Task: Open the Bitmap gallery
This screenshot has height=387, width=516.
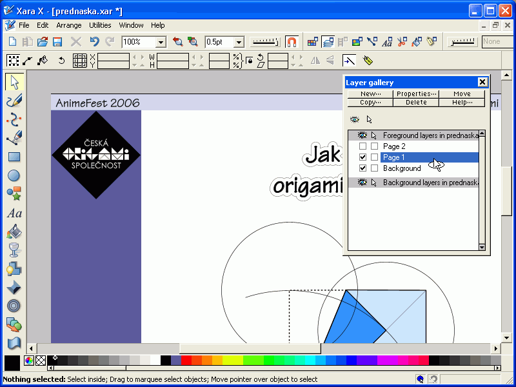Action: click(x=357, y=42)
